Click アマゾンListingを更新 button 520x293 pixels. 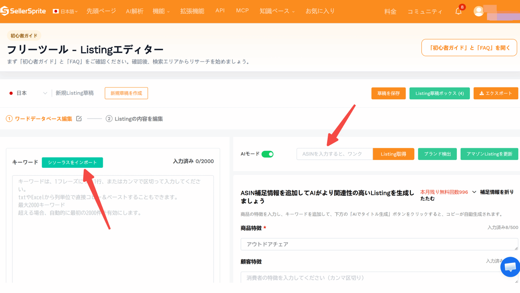coord(489,154)
